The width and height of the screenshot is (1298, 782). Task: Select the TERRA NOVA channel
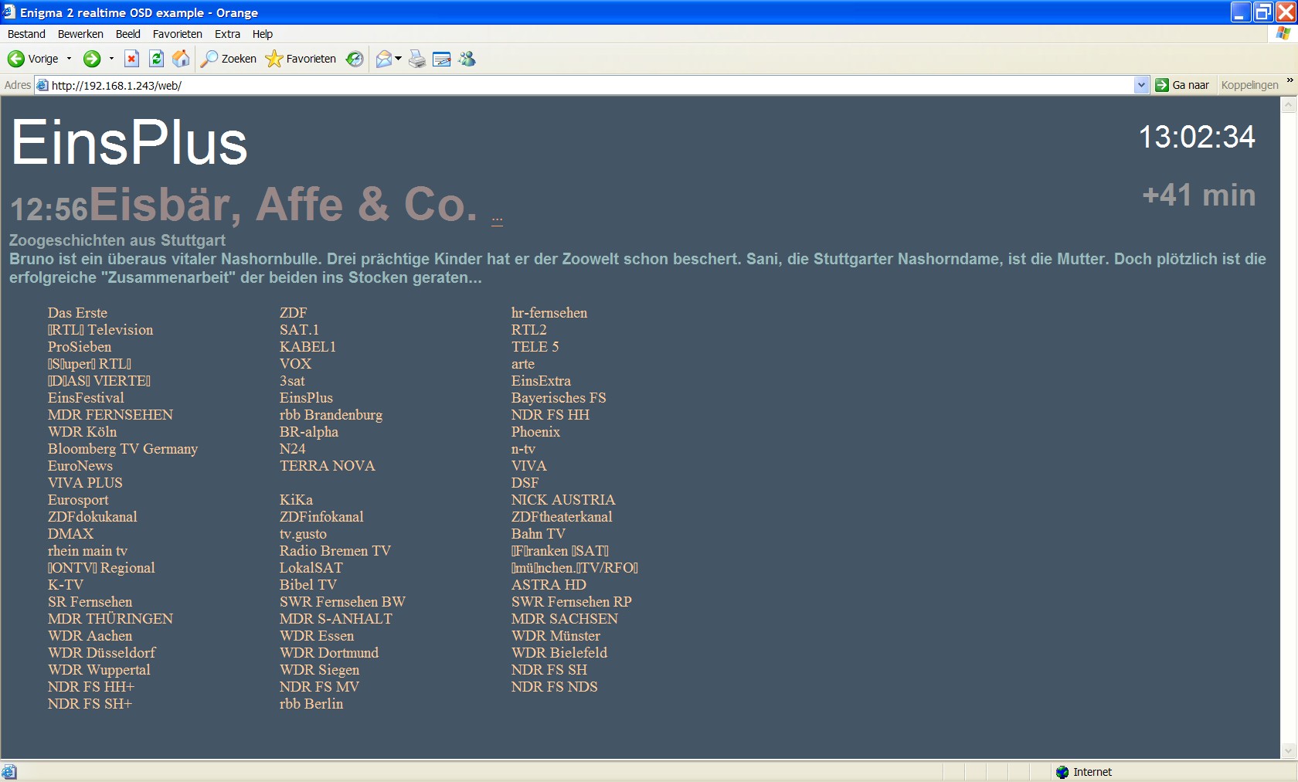point(328,466)
